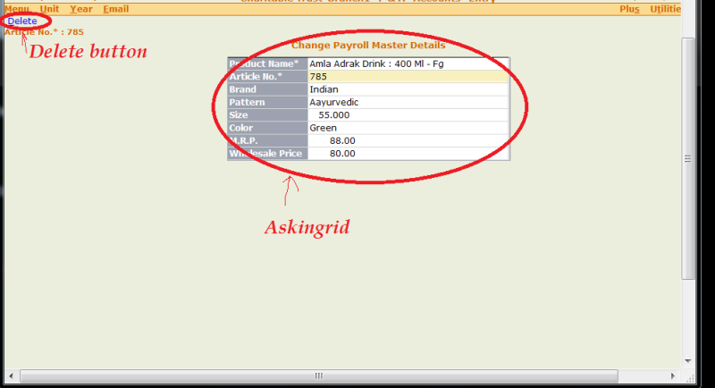715x388 pixels.
Task: Open the Email menu
Action: (116, 9)
